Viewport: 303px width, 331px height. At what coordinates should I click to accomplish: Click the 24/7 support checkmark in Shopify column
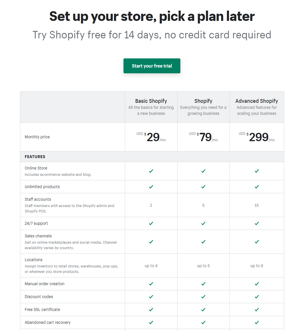pyautogui.click(x=203, y=223)
